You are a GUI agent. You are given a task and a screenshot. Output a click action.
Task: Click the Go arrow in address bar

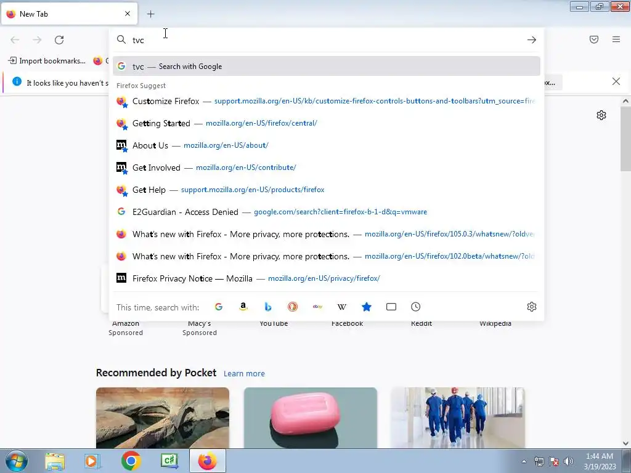(x=532, y=40)
